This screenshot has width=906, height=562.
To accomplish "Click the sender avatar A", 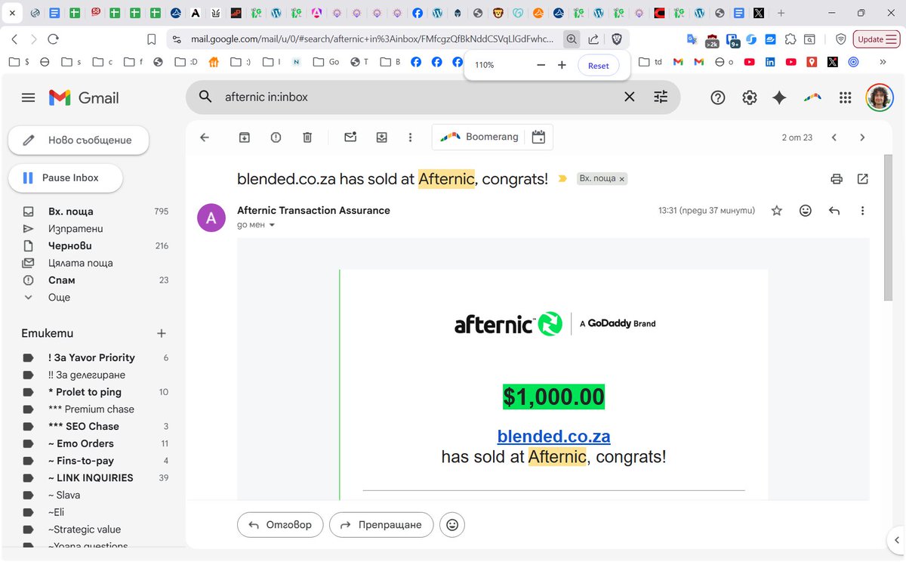I will [x=211, y=218].
